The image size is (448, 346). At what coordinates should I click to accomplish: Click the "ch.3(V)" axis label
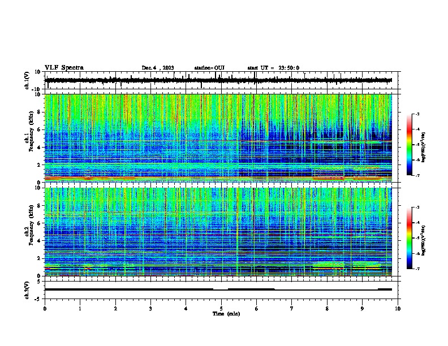tap(27, 290)
